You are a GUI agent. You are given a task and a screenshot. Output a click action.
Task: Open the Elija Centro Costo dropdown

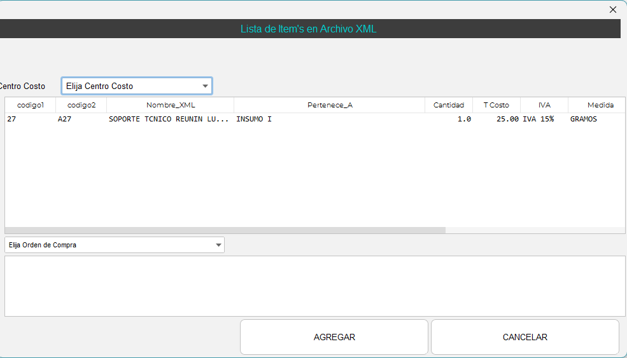tap(137, 86)
